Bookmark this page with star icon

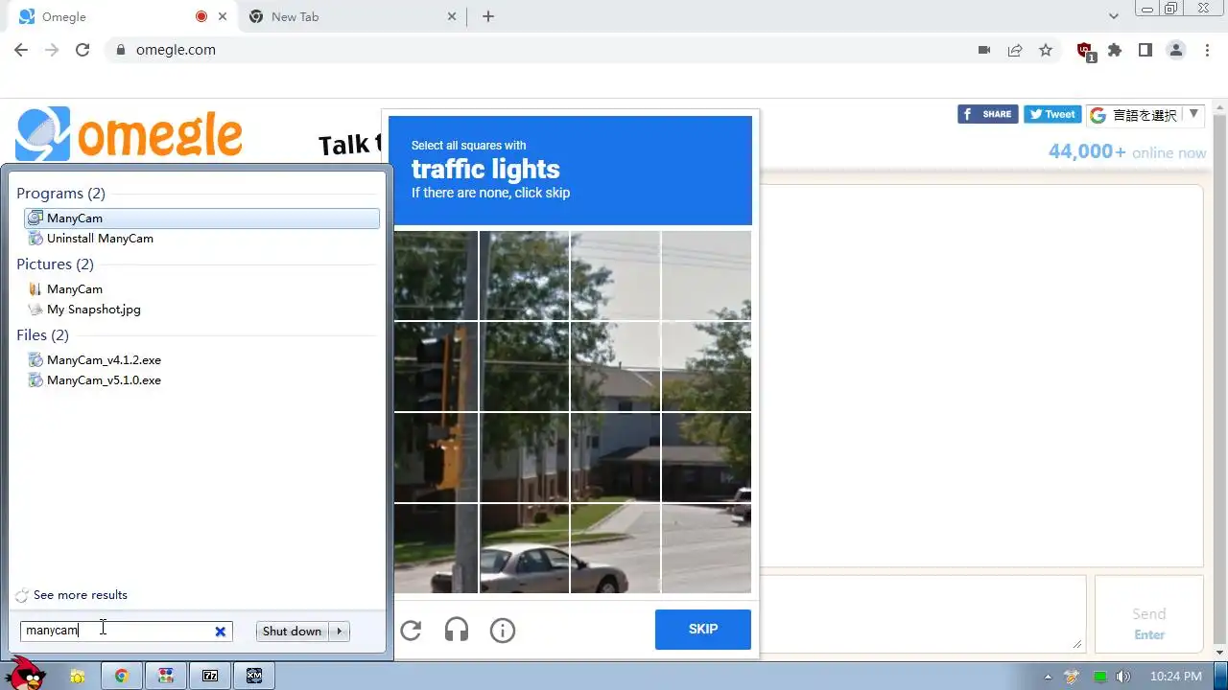pyautogui.click(x=1046, y=50)
